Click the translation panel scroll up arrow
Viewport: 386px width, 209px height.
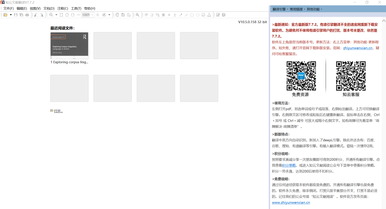[x=383, y=21]
